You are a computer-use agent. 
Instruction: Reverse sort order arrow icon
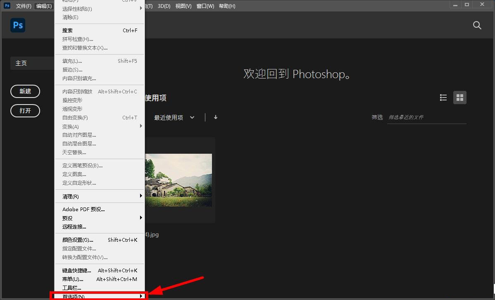tap(216, 117)
